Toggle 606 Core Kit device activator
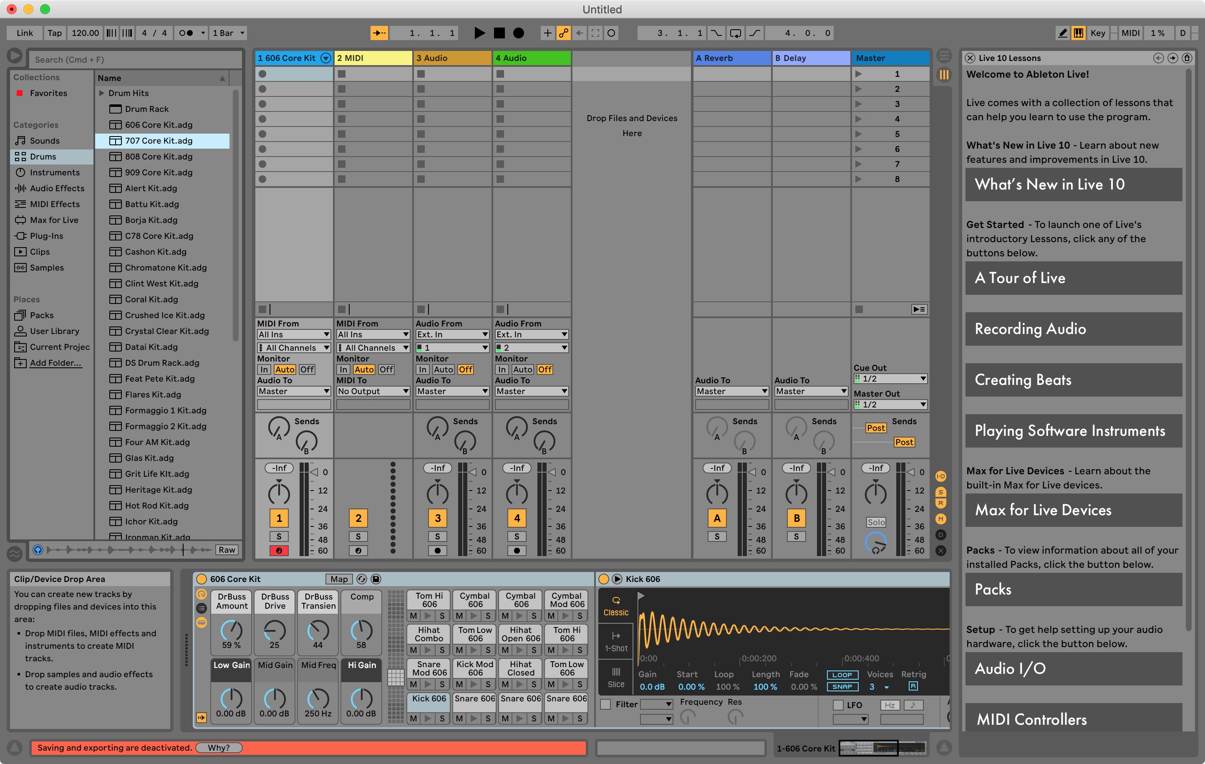The height and width of the screenshot is (764, 1205). pos(201,579)
